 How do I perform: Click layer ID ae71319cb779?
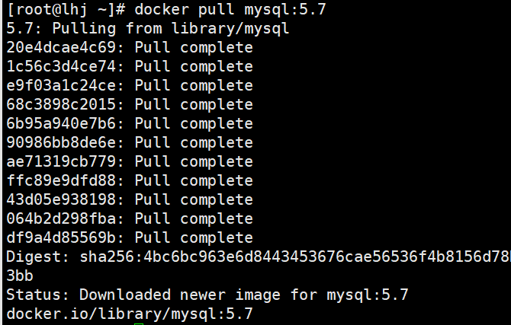point(61,161)
